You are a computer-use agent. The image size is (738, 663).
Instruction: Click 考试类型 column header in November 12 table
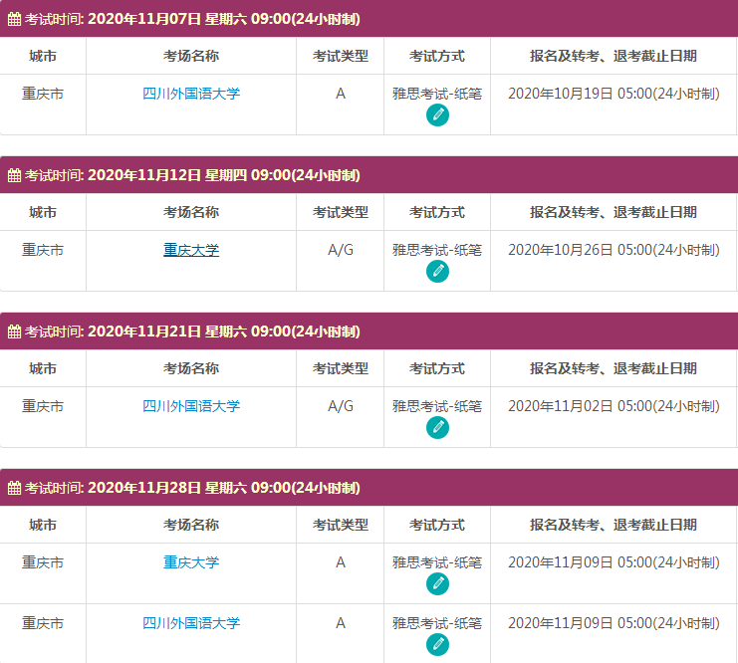(x=341, y=212)
